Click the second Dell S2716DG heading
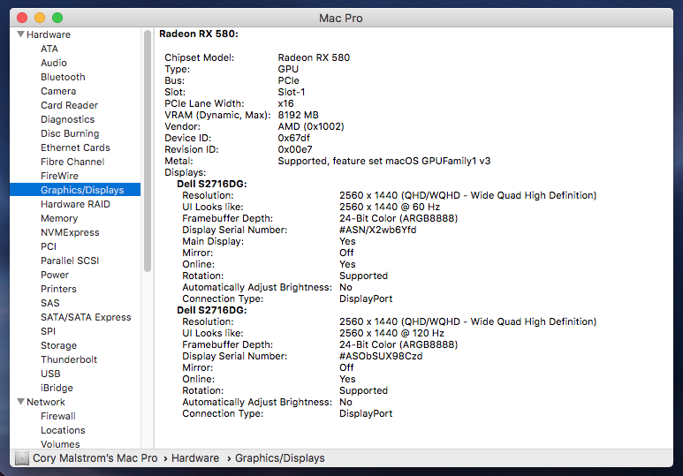The width and height of the screenshot is (683, 476). coord(212,310)
